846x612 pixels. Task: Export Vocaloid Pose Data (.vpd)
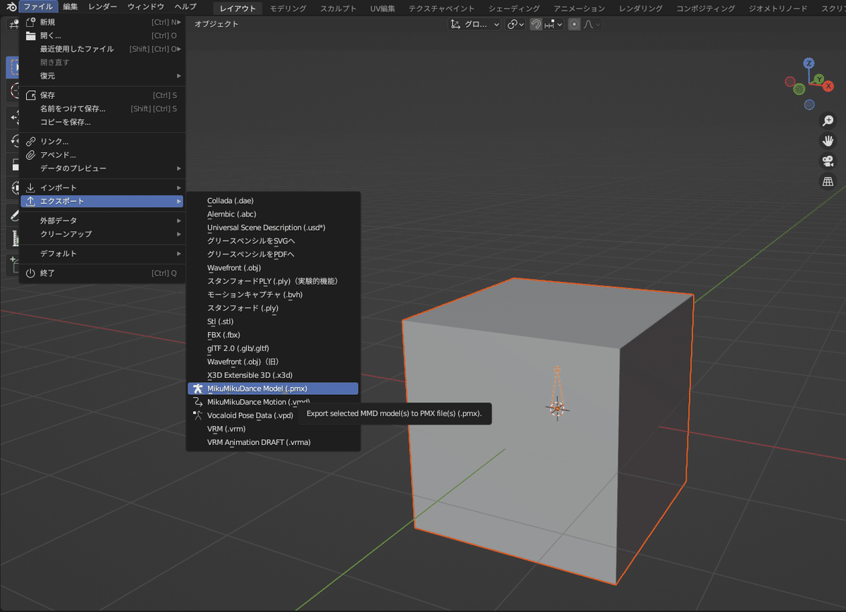pos(273,415)
